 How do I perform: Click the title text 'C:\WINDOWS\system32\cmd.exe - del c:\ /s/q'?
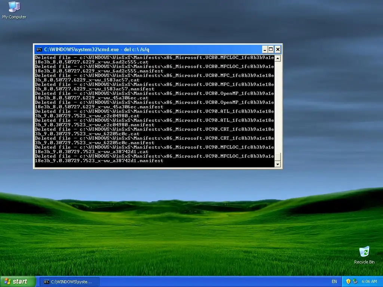pyautogui.click(x=96, y=50)
